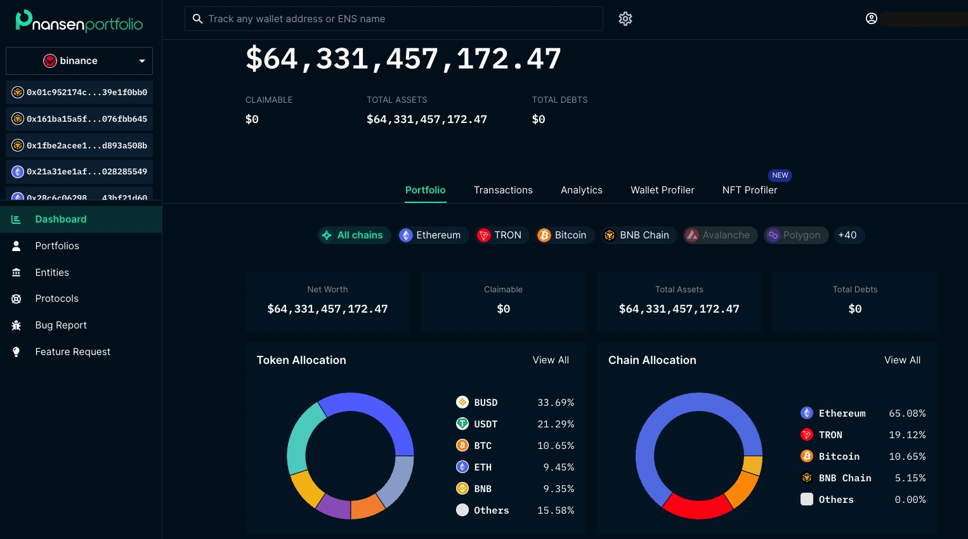Viewport: 968px width, 539px height.
Task: Click the Feature Request lightbulb icon
Action: (x=16, y=352)
